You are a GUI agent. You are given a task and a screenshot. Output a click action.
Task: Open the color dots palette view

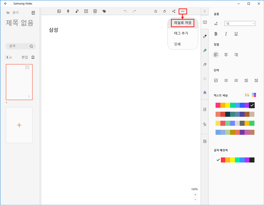[247, 95]
